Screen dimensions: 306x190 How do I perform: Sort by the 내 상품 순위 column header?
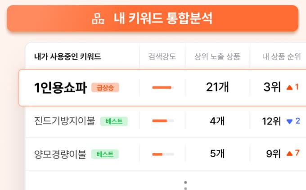[281, 57]
